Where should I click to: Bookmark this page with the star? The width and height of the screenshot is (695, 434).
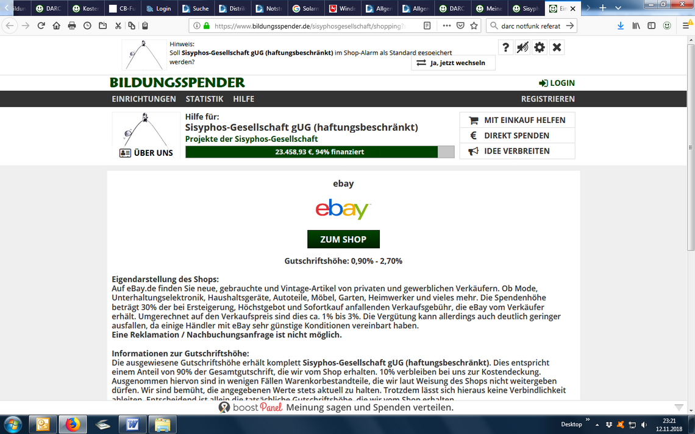(474, 26)
